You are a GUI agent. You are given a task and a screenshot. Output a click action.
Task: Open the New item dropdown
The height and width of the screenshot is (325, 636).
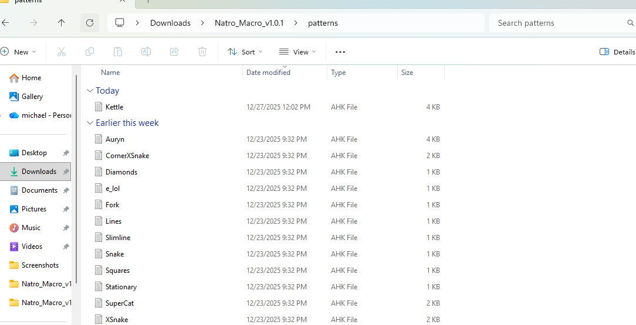[x=18, y=52]
